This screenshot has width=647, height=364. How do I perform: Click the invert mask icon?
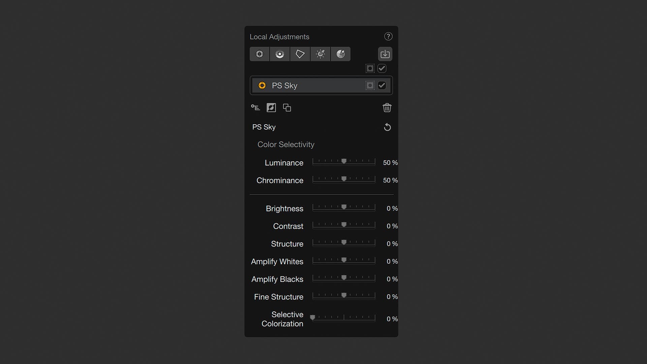pos(271,108)
